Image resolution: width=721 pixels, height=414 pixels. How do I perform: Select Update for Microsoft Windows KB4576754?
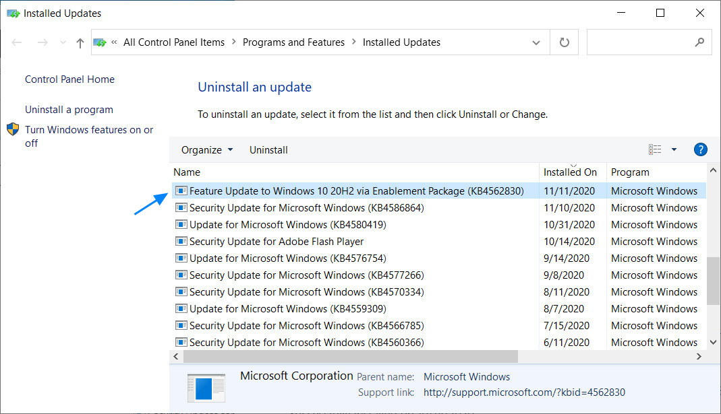438,258
